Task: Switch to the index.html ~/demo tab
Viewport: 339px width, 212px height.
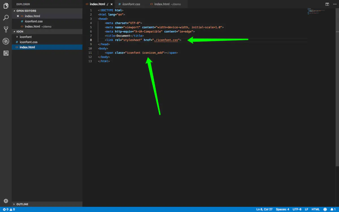Action: tap(167, 4)
